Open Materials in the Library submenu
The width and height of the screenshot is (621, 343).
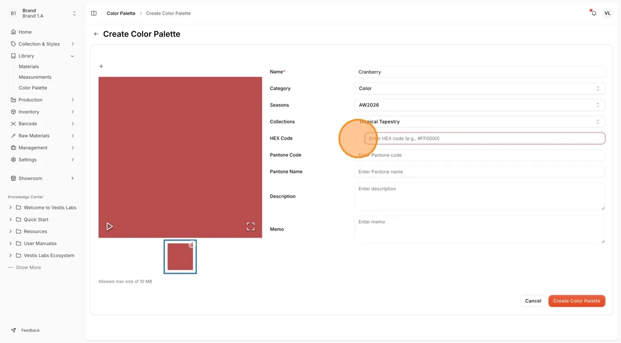click(x=28, y=66)
